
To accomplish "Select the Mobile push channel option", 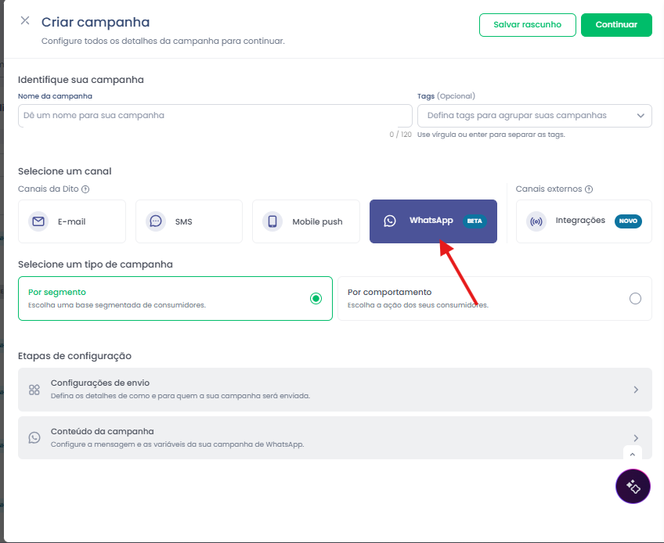I will [x=305, y=221].
